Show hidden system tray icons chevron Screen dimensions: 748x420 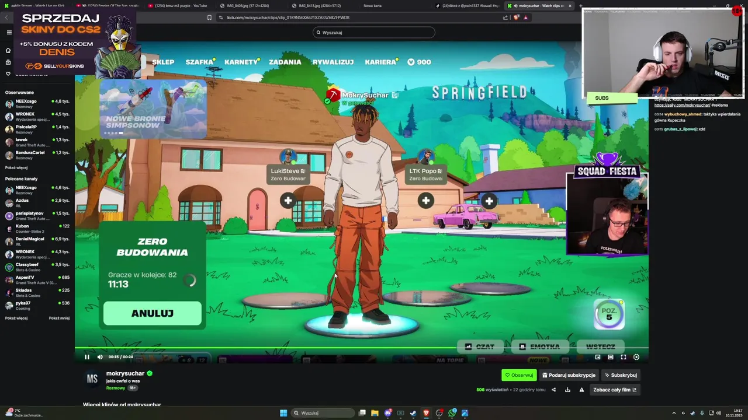(674, 413)
